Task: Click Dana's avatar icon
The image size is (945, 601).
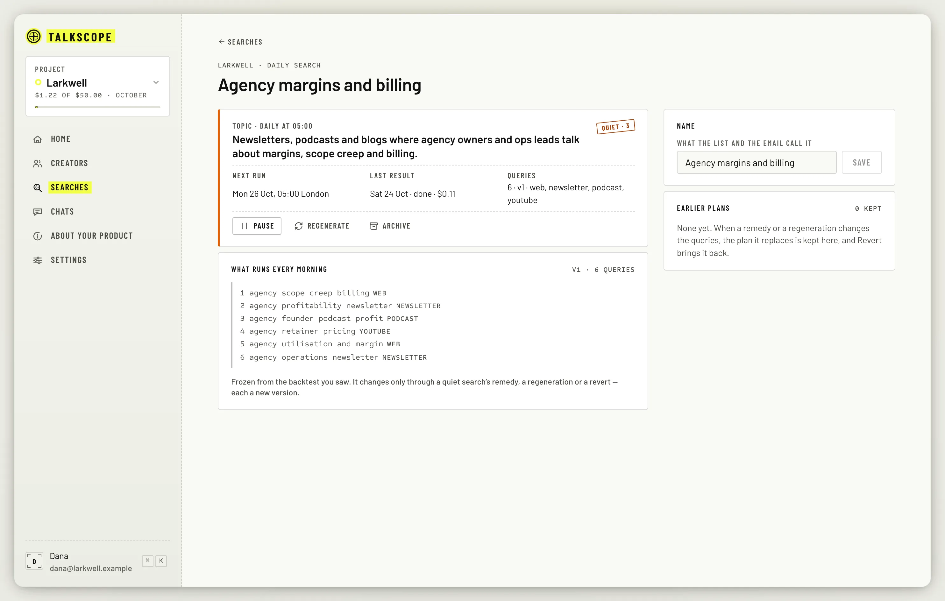Action: pos(34,561)
